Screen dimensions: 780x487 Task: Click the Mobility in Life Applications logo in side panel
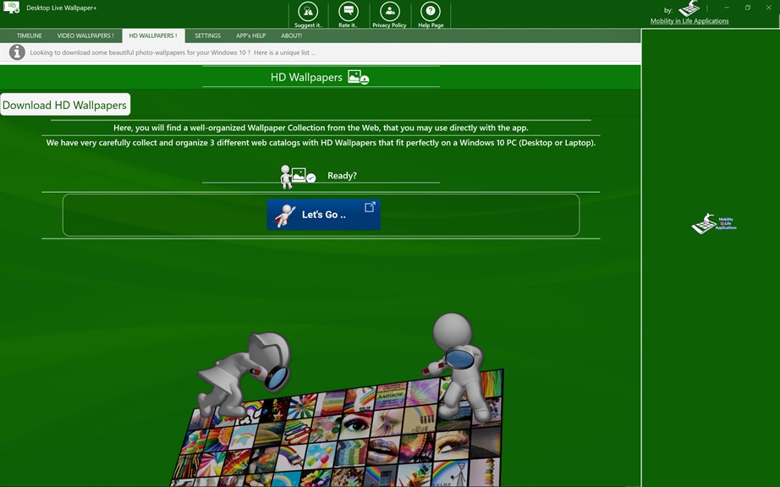(x=714, y=224)
